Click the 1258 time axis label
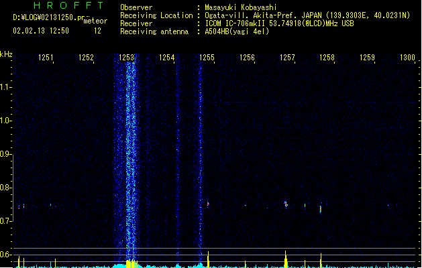 (327, 58)
